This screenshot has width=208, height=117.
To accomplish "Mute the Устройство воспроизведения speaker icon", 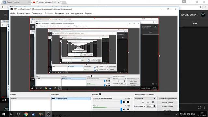I will coord(124,102).
